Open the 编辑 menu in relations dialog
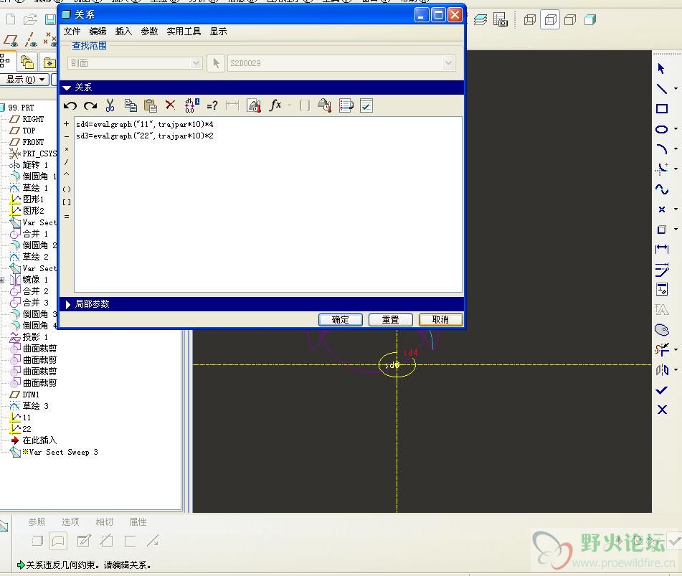The height and width of the screenshot is (576, 682). coord(98,32)
